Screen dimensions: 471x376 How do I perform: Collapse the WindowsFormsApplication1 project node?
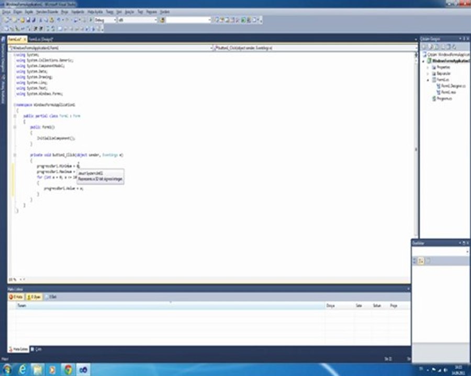423,61
